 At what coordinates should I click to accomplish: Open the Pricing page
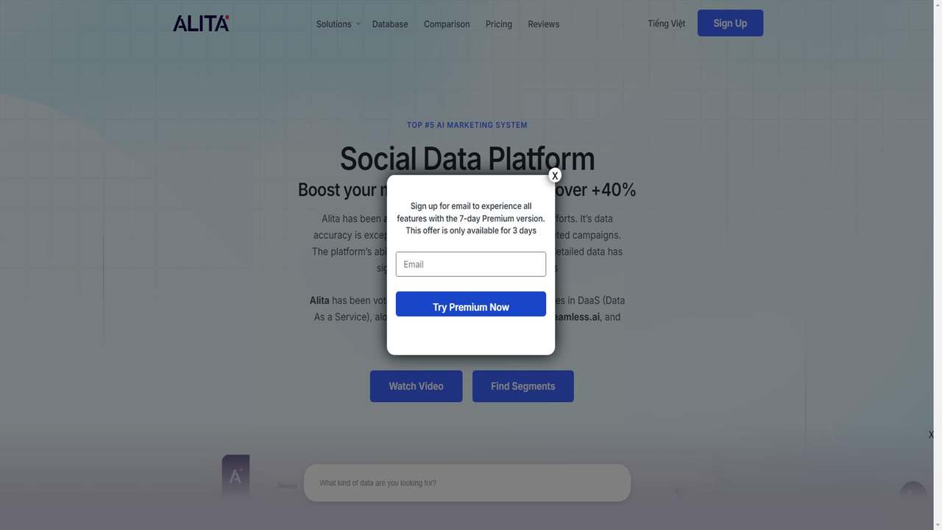499,24
